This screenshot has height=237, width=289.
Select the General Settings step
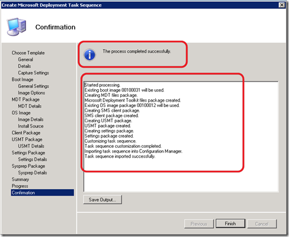33,86
